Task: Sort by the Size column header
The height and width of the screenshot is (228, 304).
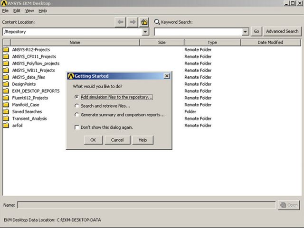Action: pyautogui.click(x=161, y=42)
